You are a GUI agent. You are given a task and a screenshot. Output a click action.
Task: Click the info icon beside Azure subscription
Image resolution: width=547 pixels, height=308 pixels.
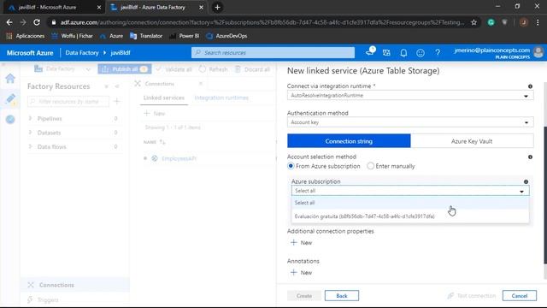point(526,181)
